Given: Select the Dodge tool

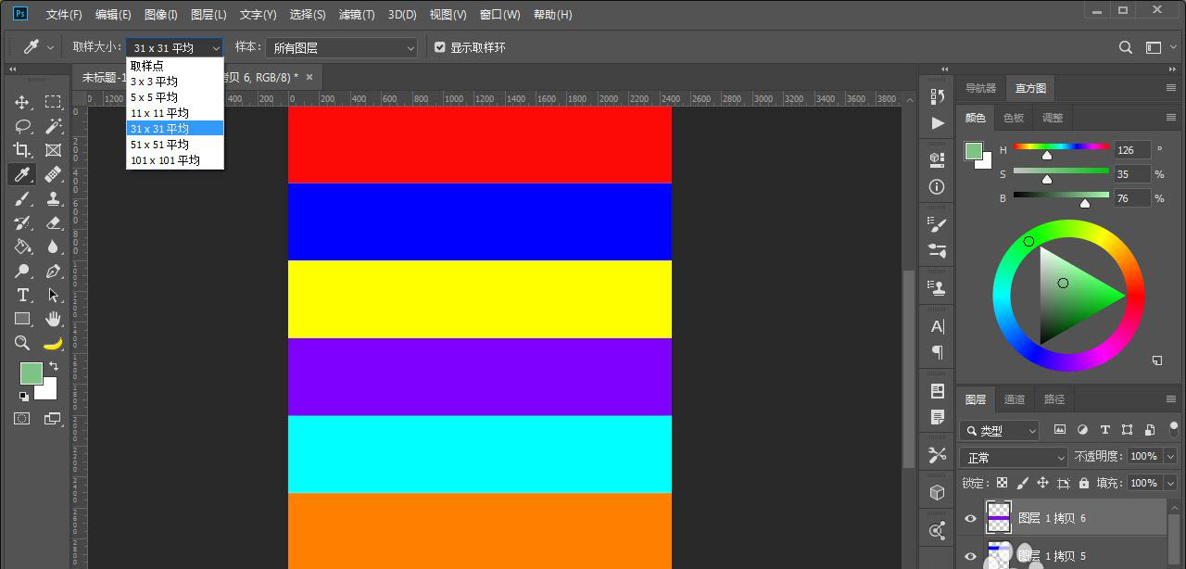Looking at the screenshot, I should point(22,271).
